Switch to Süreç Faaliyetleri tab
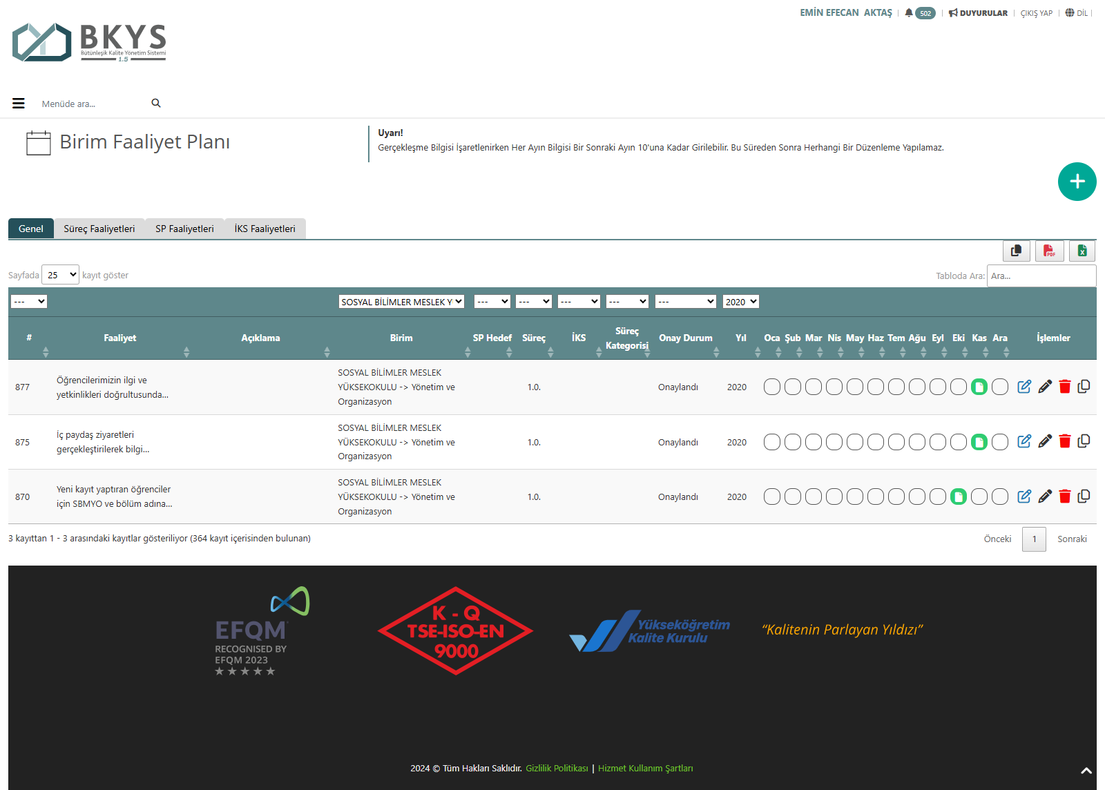 point(99,229)
